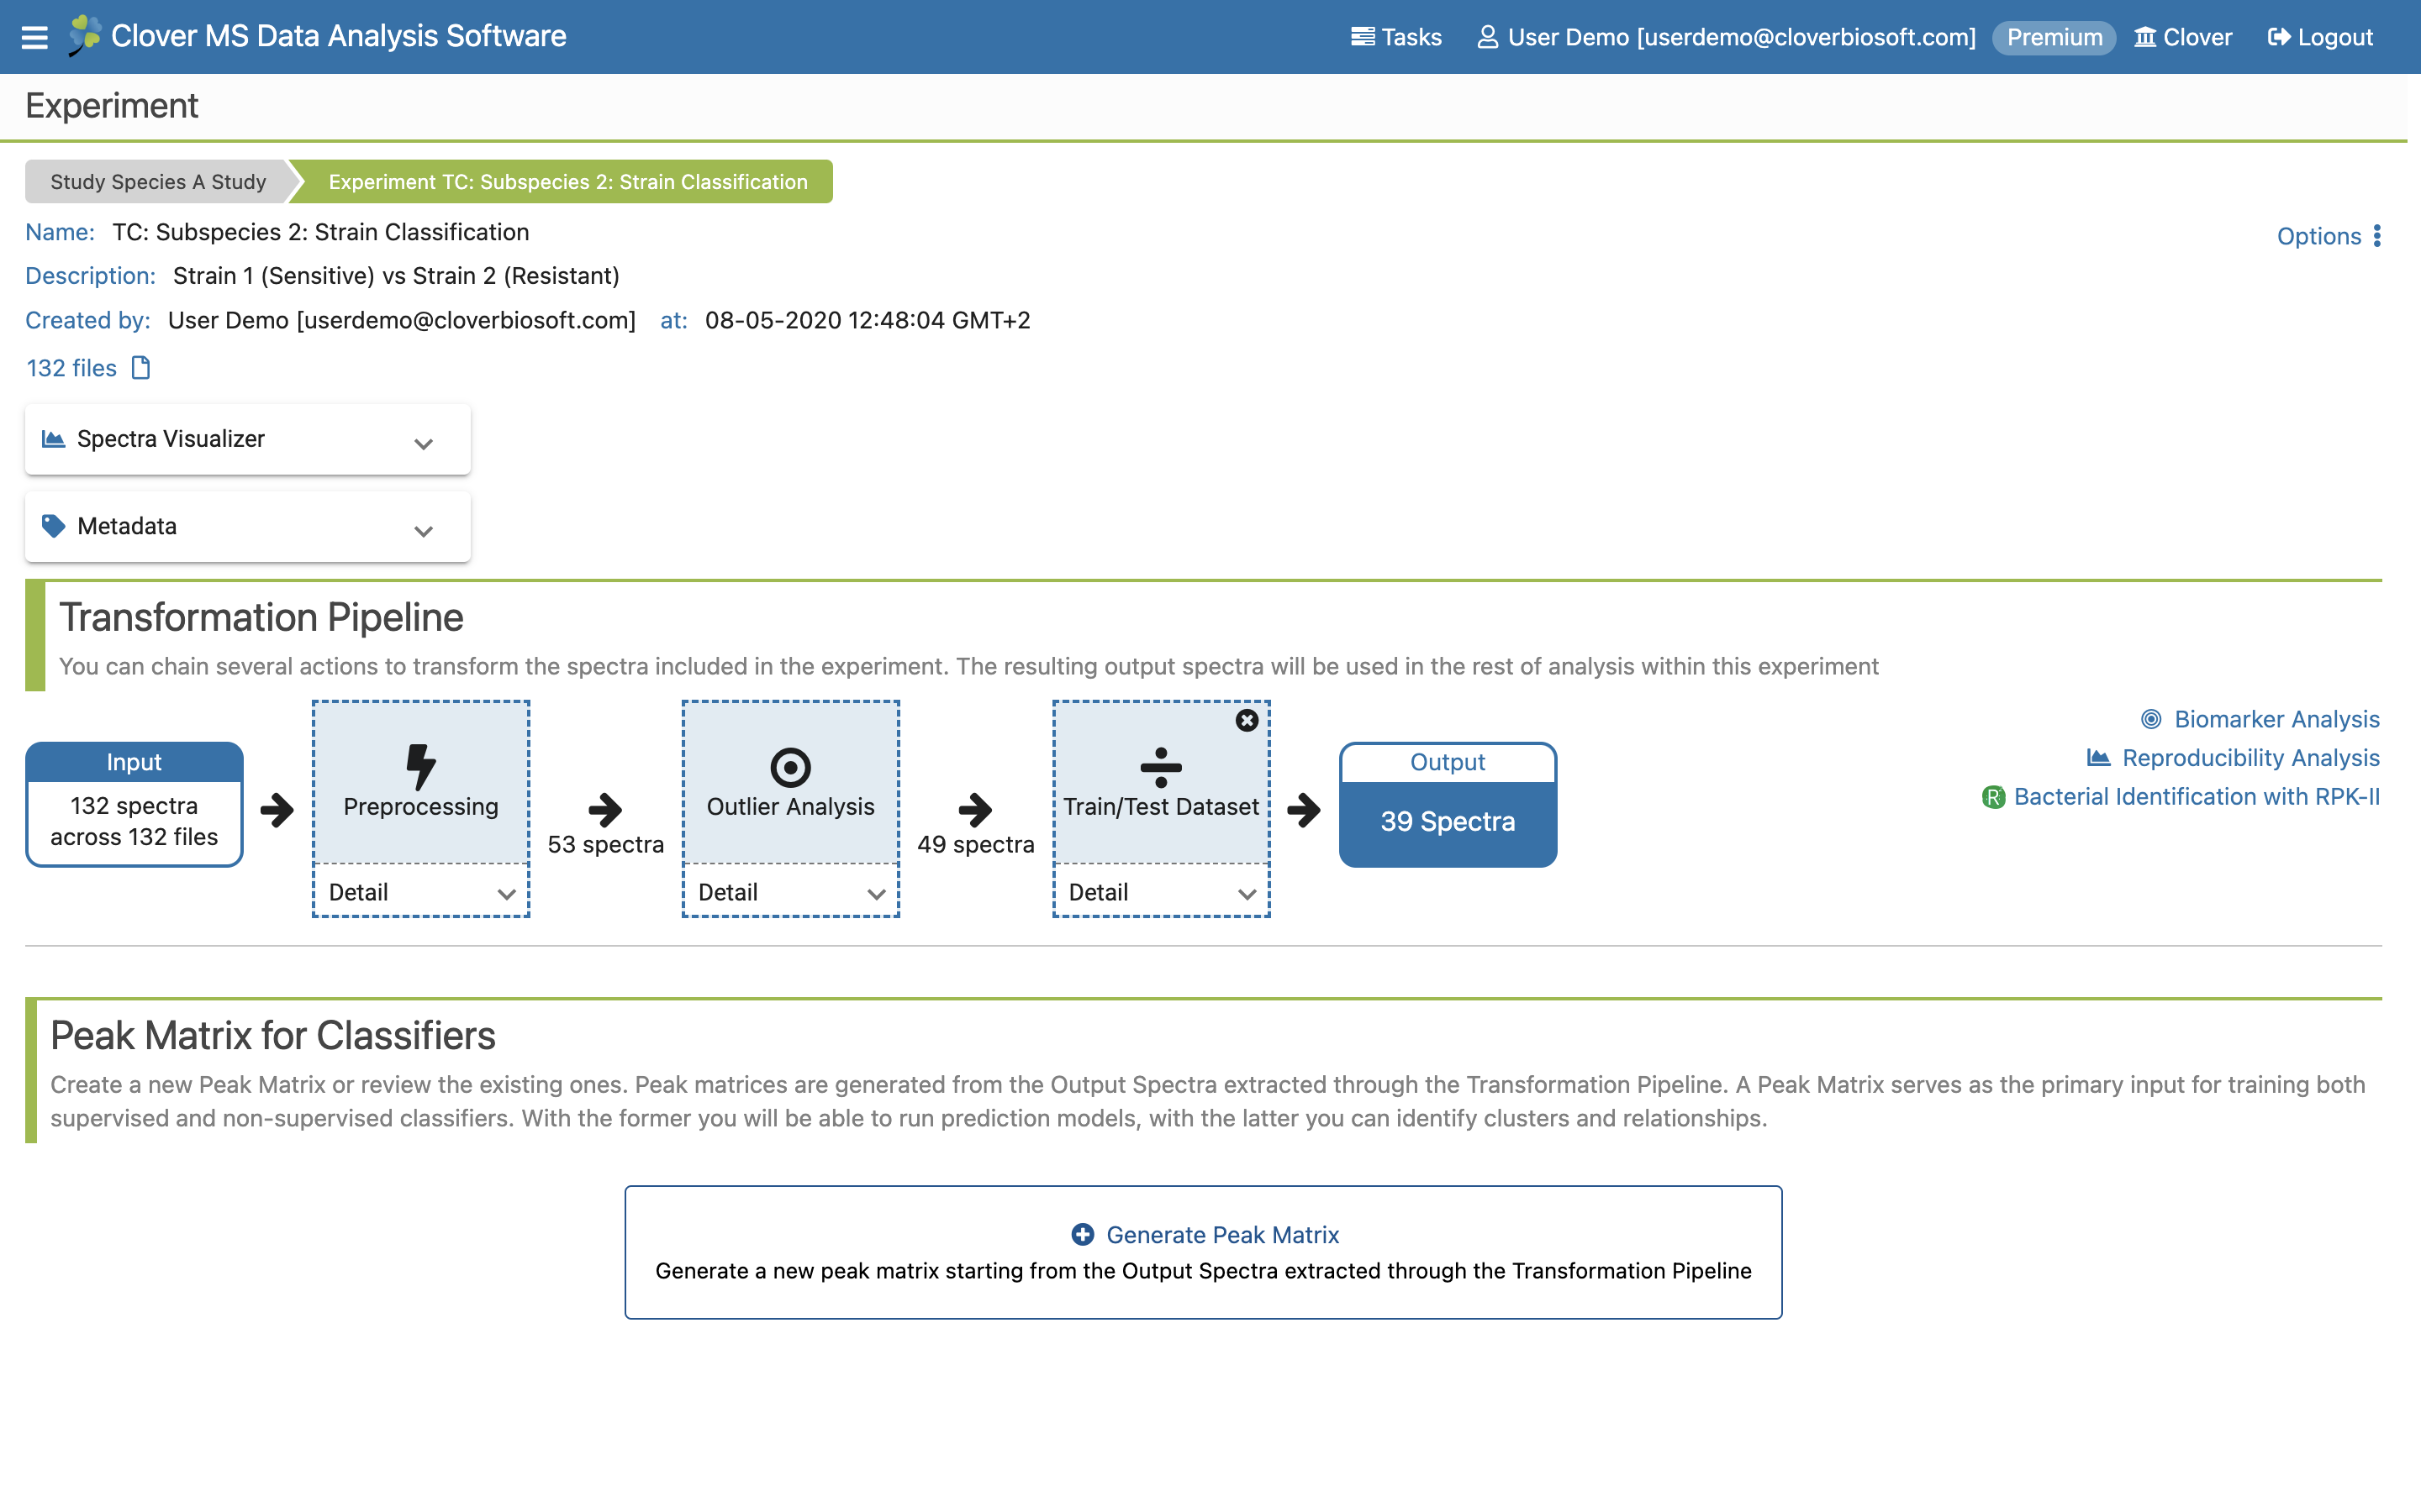Remove the Train/Test Dataset step
This screenshot has width=2421, height=1512.
coord(1247,720)
